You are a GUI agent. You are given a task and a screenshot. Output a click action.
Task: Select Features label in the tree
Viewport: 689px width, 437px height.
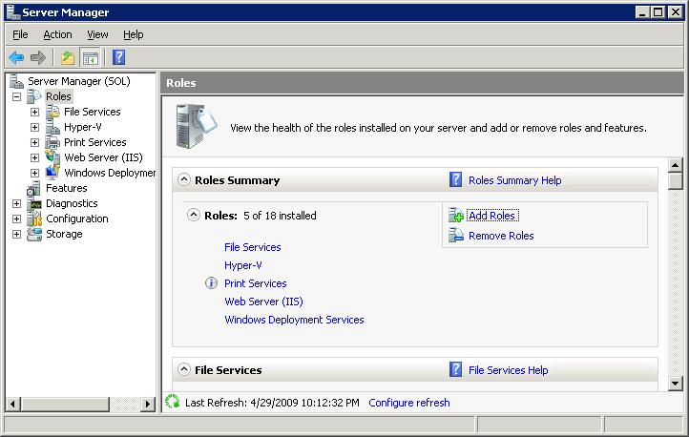pyautogui.click(x=67, y=188)
